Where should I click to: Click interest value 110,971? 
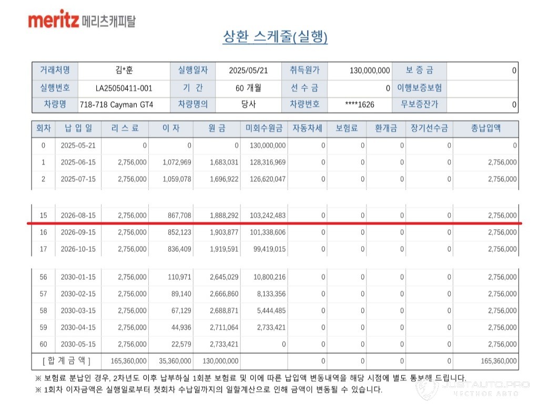click(x=179, y=277)
